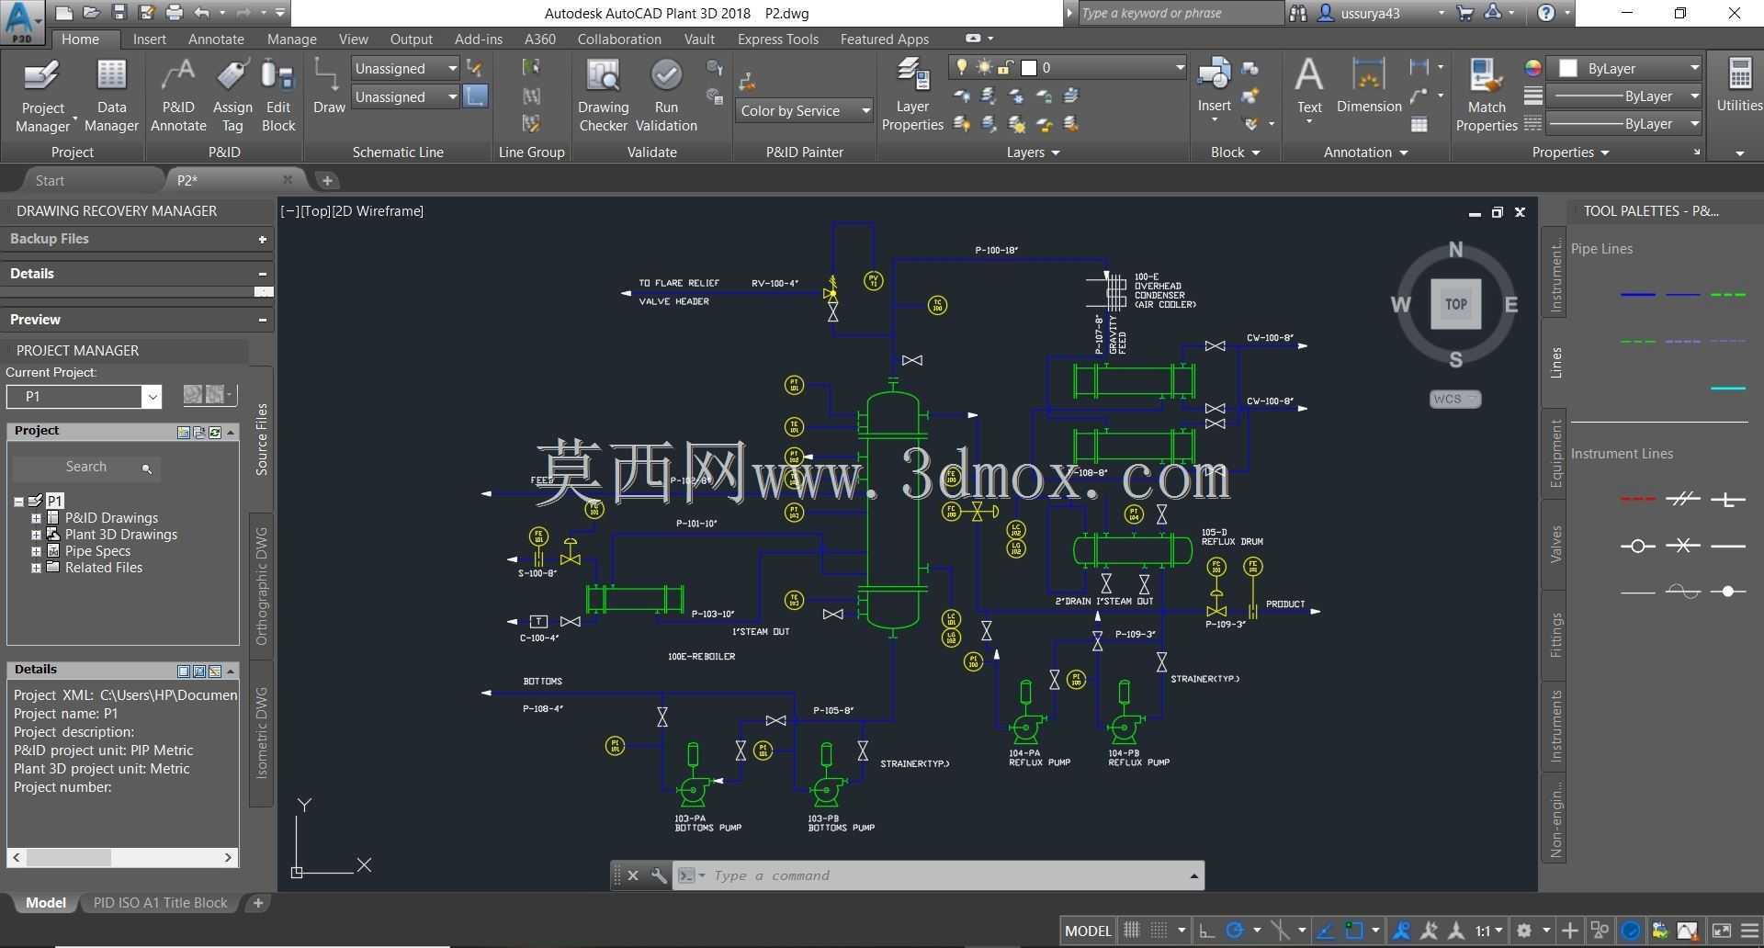Click the WCS coordinate system button
Screen dimensions: 1764x948
[1454, 399]
